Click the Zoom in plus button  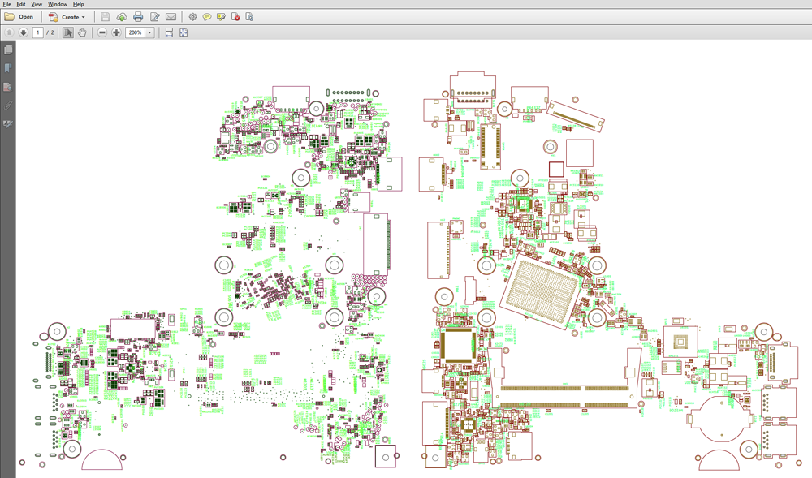(x=116, y=32)
